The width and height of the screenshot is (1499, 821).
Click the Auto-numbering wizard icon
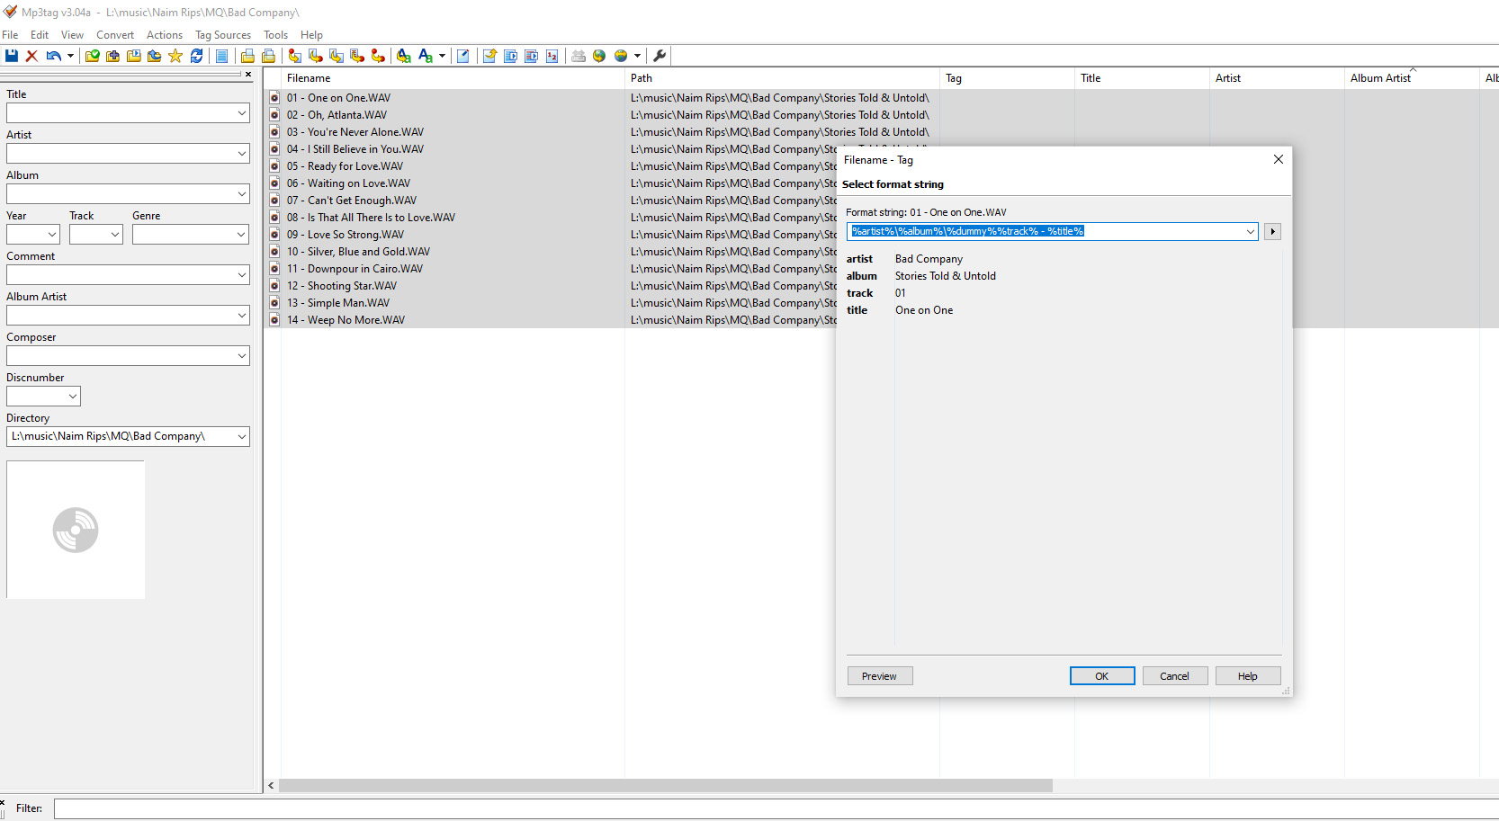[x=552, y=56]
